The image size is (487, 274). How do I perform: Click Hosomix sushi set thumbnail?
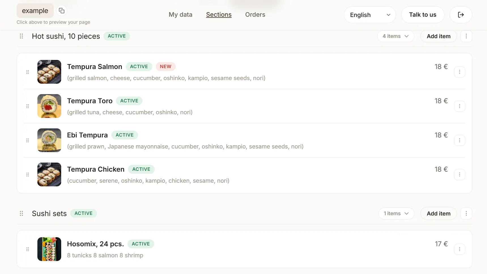(49, 249)
